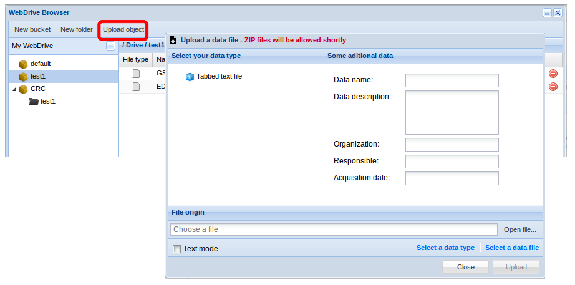Image resolution: width=575 pixels, height=285 pixels.
Task: Close the upload dialog with Close button
Action: point(466,267)
